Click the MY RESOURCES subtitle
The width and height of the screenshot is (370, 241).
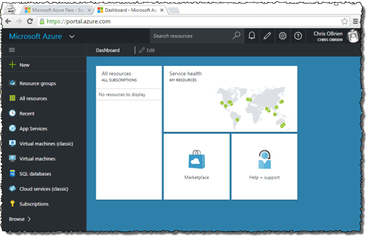(183, 80)
